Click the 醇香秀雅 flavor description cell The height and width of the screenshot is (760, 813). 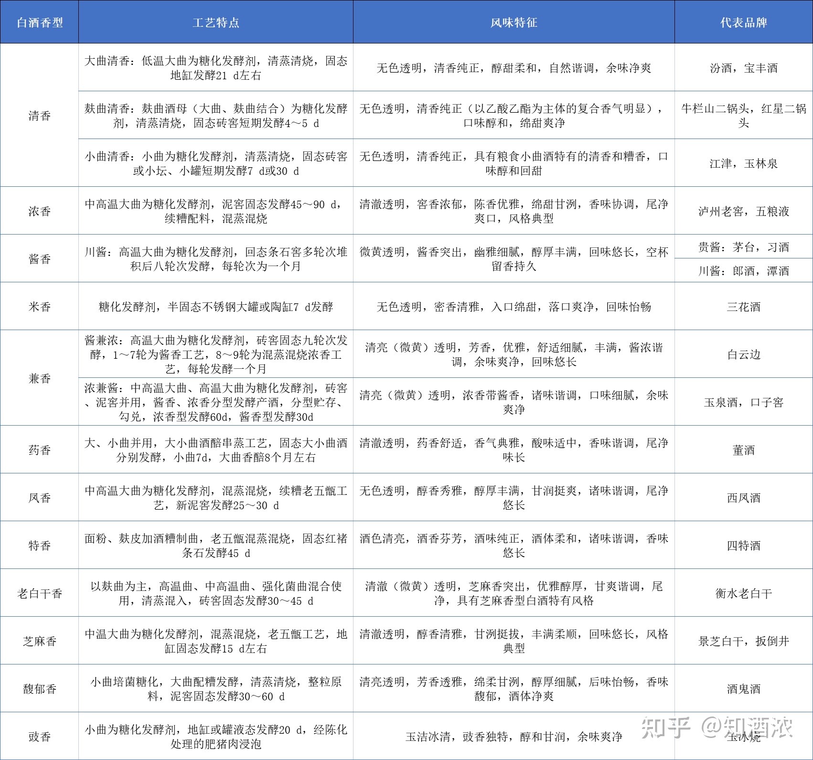[514, 497]
